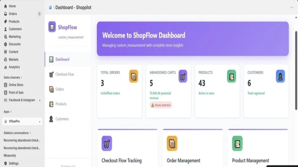Screen dimensions: 298x167
Task: Click the Needs attention warning badge
Action: click(x=161, y=105)
